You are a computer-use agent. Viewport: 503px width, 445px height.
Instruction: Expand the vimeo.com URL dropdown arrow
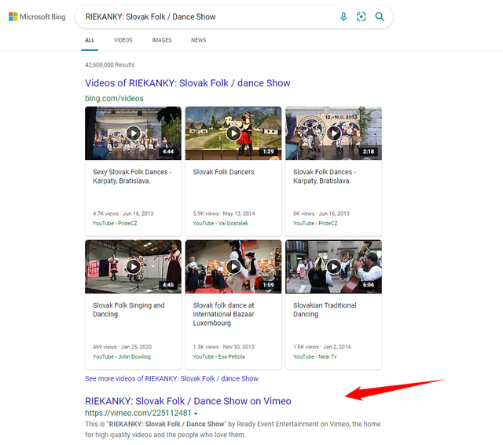click(196, 414)
